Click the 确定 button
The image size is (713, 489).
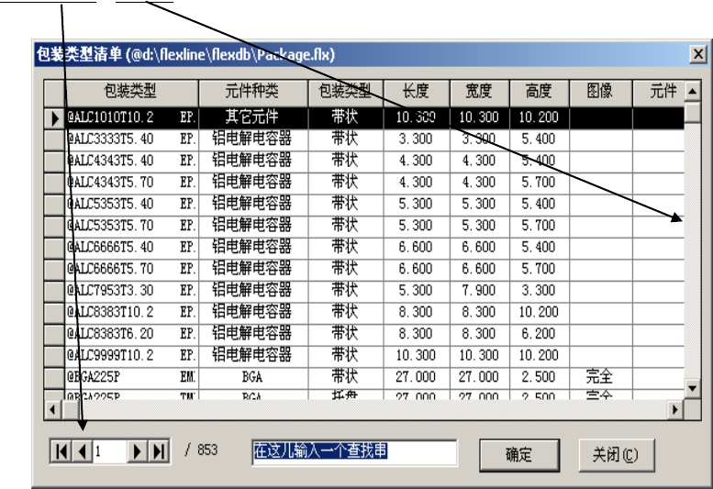coord(518,454)
